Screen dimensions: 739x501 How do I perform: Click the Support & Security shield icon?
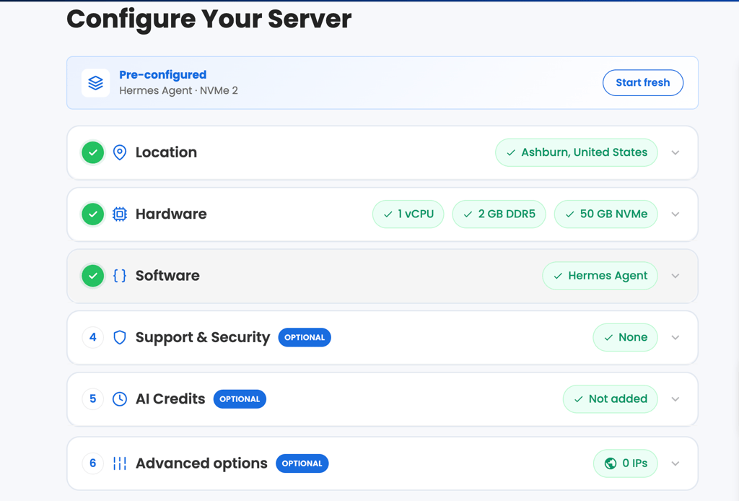pyautogui.click(x=120, y=337)
